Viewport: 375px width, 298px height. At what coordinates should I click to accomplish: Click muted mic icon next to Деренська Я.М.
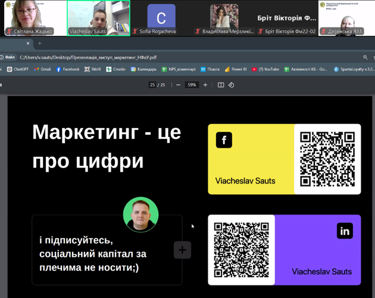(324, 32)
